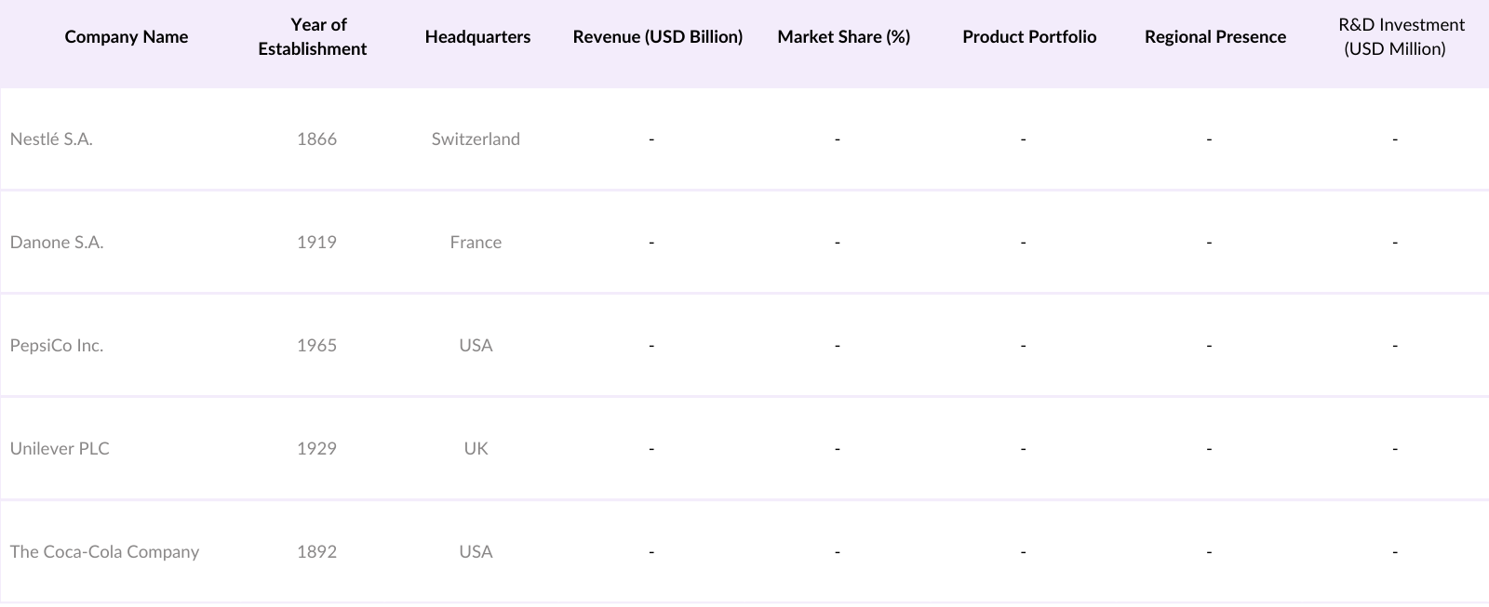Click the USA cell in PepsiCo row
This screenshot has height=607, width=1489.
click(x=476, y=346)
